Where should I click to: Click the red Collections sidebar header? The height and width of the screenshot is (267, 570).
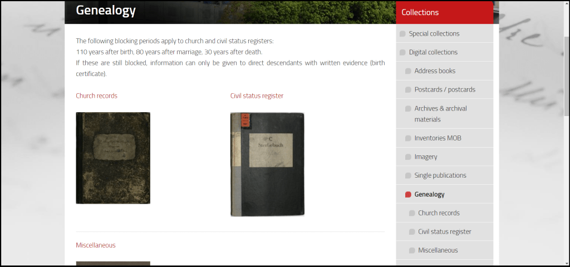point(445,12)
